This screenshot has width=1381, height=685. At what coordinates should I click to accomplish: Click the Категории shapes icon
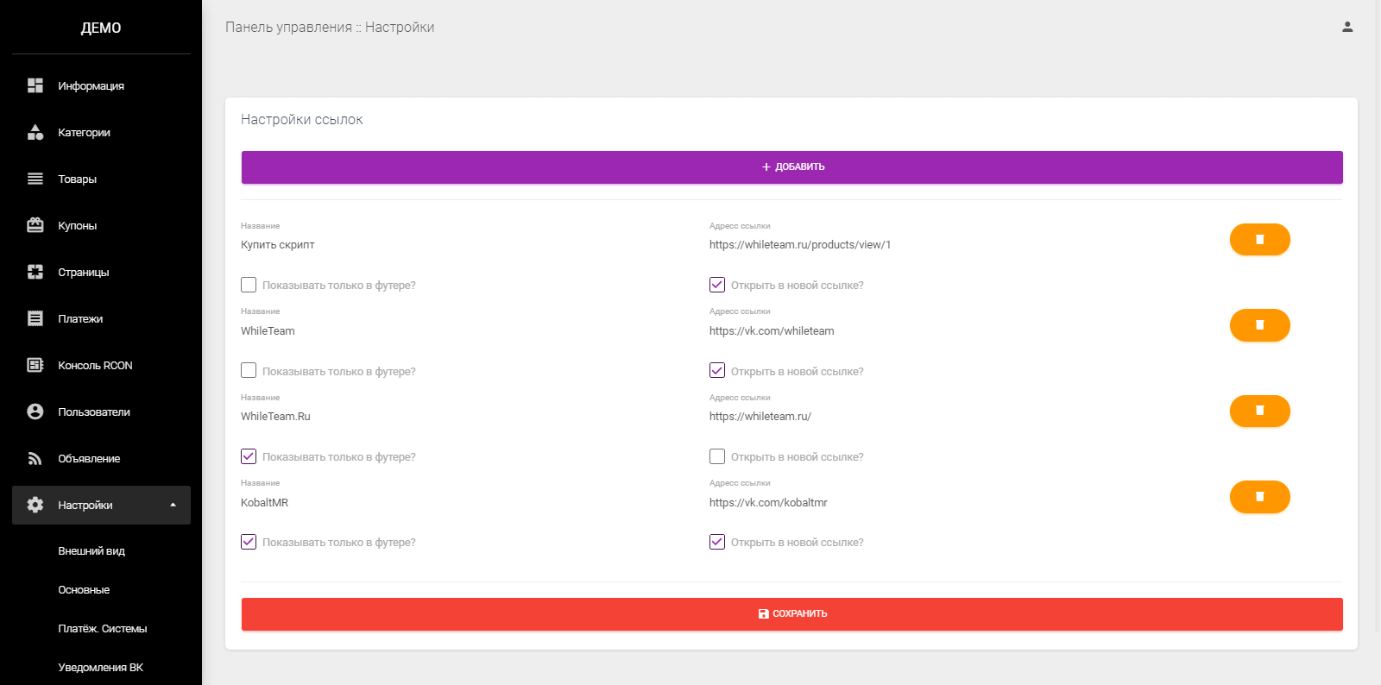[35, 132]
